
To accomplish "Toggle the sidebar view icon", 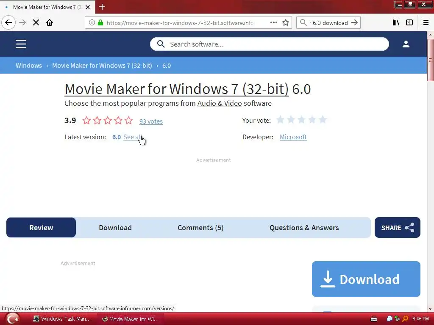I will (x=409, y=23).
